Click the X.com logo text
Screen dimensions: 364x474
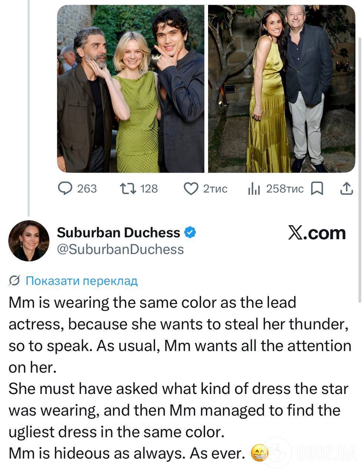tap(317, 233)
